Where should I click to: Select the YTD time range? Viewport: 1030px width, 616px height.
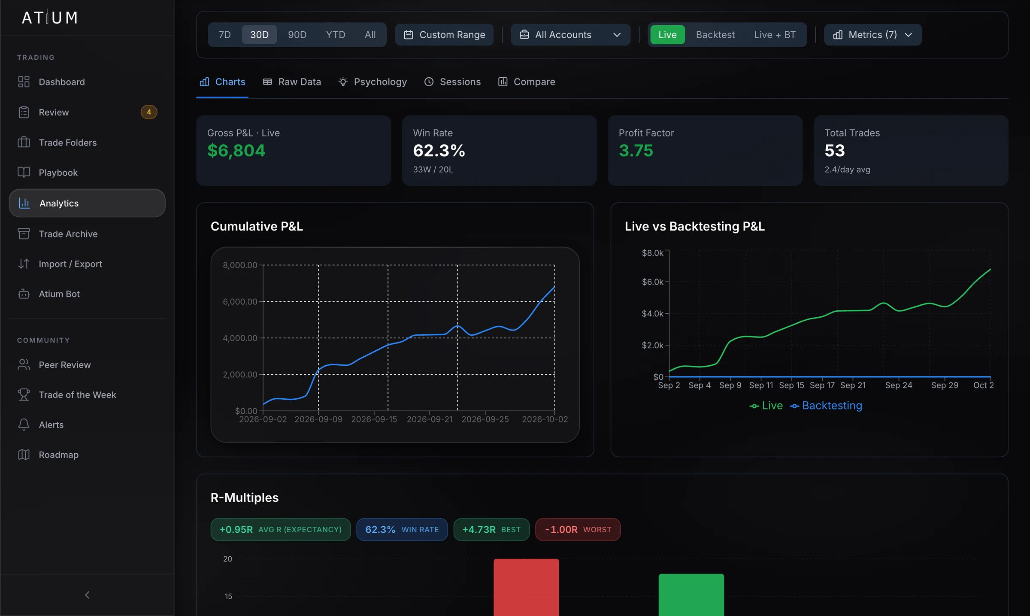(335, 35)
